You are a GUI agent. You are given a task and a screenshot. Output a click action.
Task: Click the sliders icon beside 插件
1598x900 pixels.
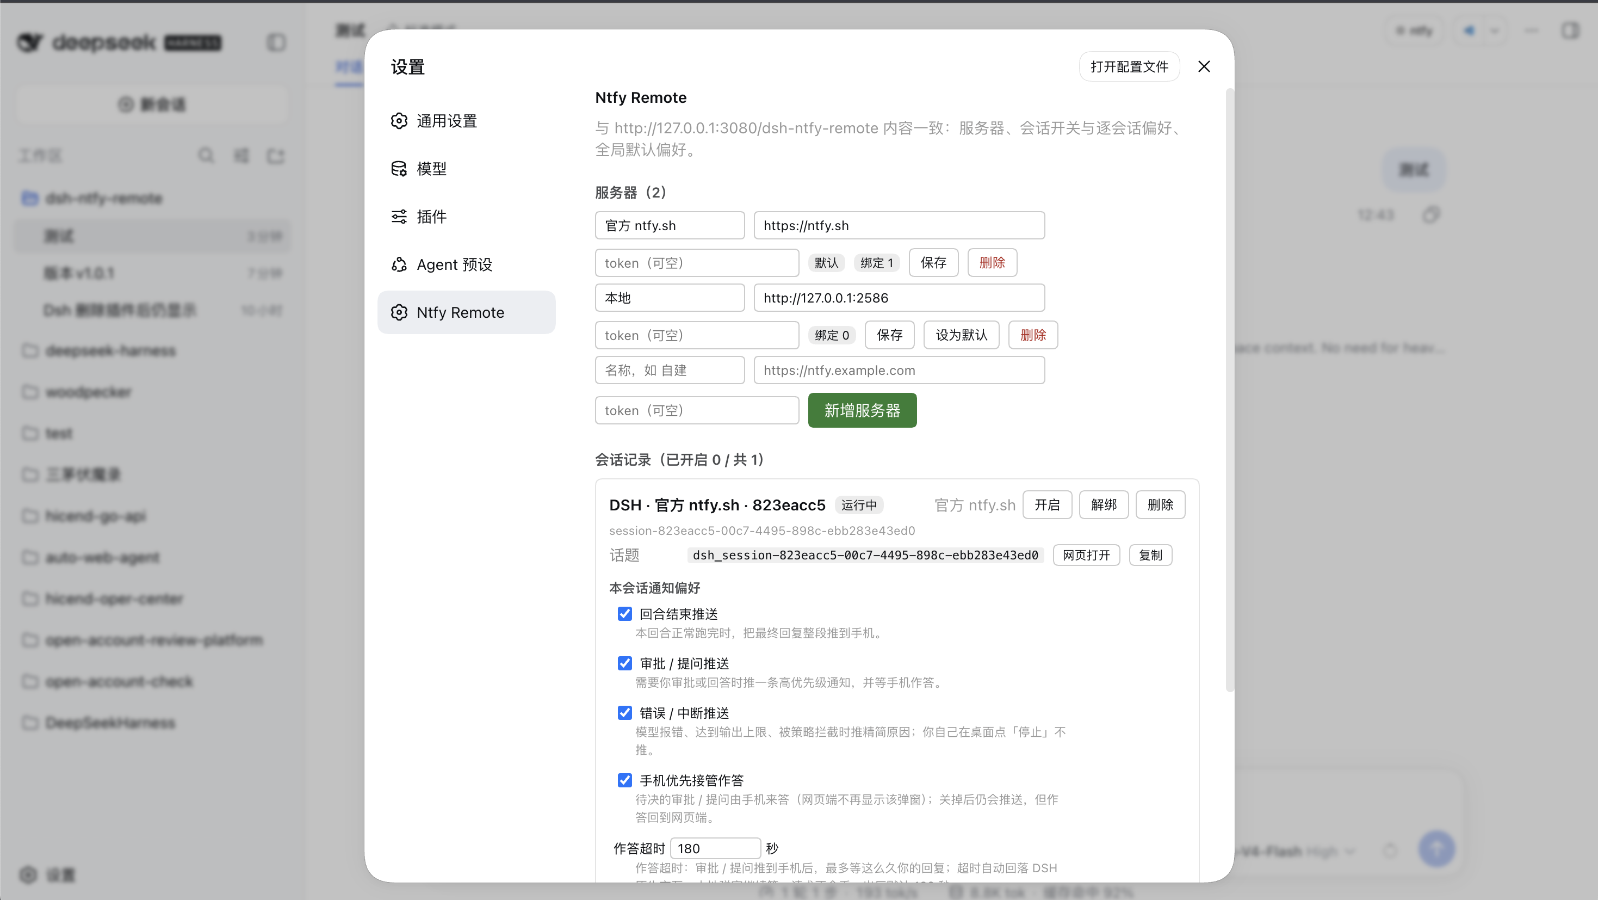pyautogui.click(x=399, y=217)
